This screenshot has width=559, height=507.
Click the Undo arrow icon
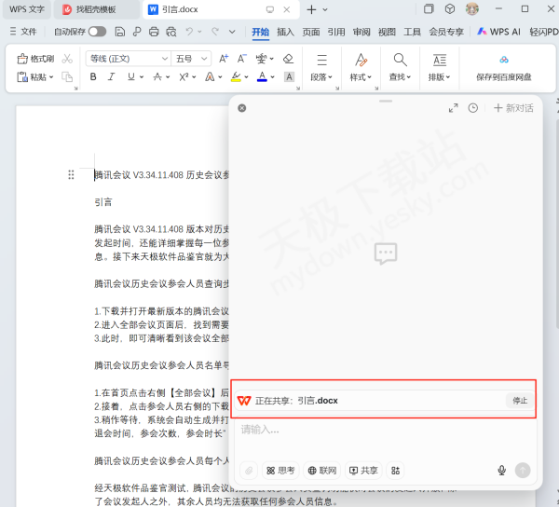point(189,32)
